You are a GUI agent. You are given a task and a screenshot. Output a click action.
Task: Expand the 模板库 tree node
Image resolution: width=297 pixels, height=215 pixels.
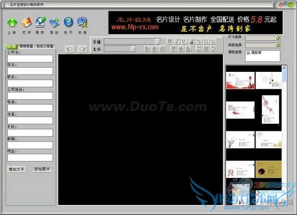pos(248,54)
